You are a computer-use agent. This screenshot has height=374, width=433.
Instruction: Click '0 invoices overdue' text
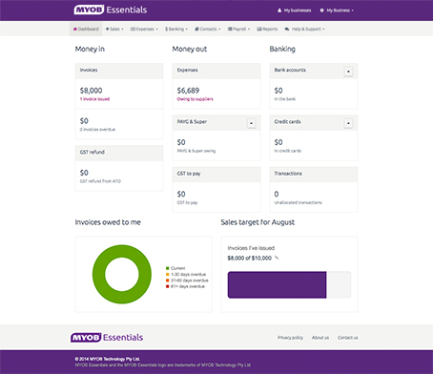(97, 130)
